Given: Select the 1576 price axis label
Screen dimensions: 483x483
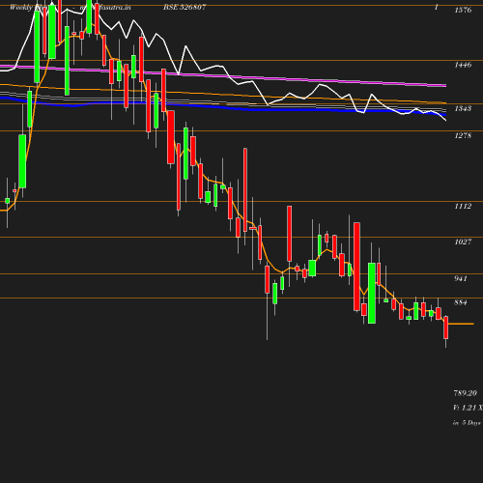Looking at the screenshot, I should [x=463, y=10].
